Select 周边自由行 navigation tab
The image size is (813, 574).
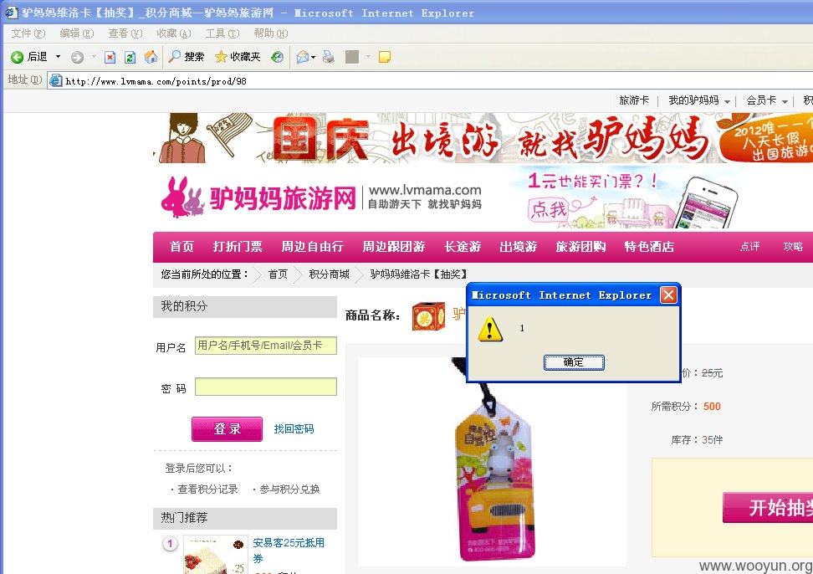312,247
